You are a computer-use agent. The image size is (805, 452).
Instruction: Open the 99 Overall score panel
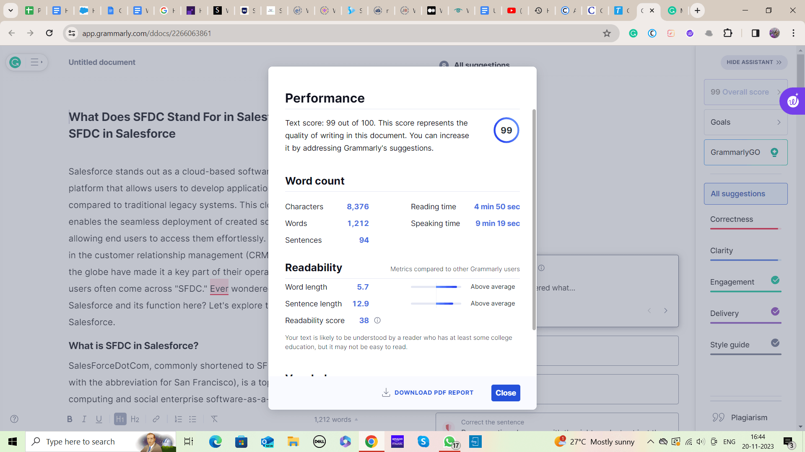745,92
